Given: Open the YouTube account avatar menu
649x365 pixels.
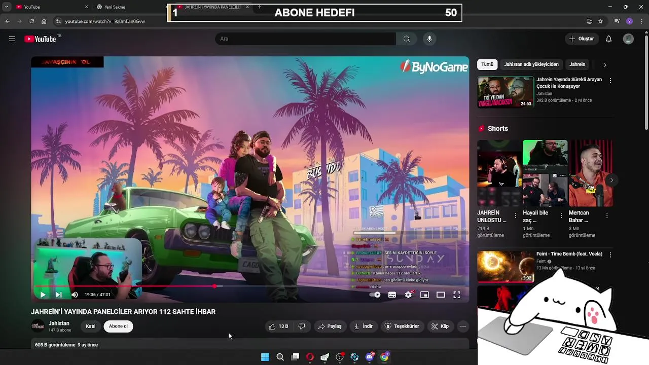Looking at the screenshot, I should coord(628,39).
